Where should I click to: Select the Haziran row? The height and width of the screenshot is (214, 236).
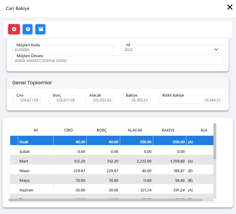36,190
